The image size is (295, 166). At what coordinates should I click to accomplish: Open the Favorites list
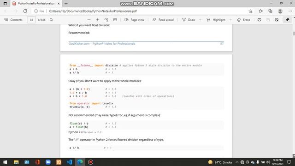tap(260, 11)
